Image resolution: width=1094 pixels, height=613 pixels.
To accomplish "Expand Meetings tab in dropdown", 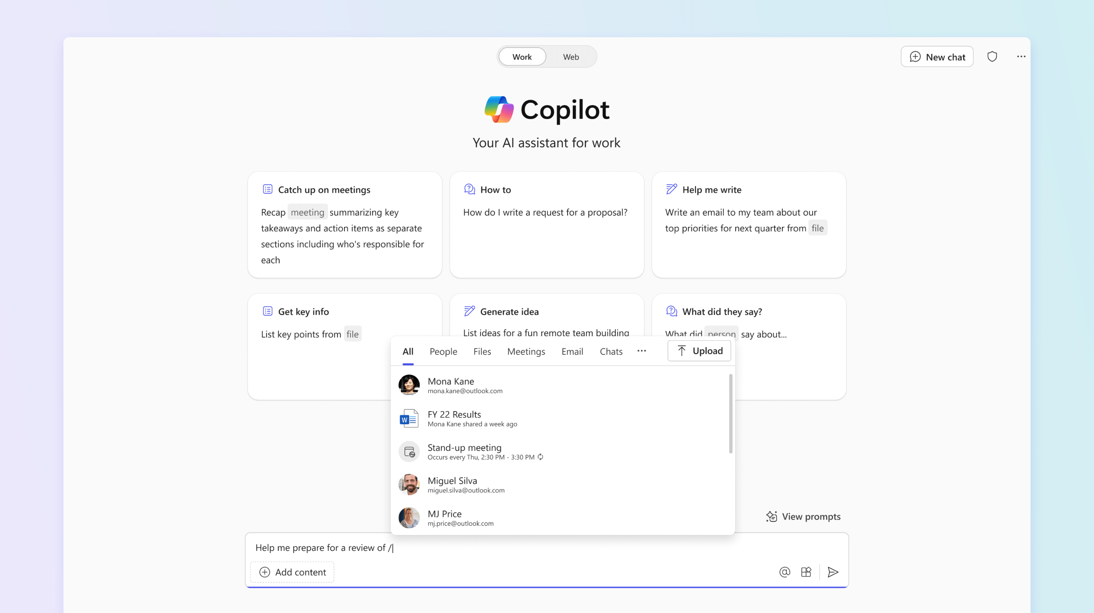I will pyautogui.click(x=526, y=350).
